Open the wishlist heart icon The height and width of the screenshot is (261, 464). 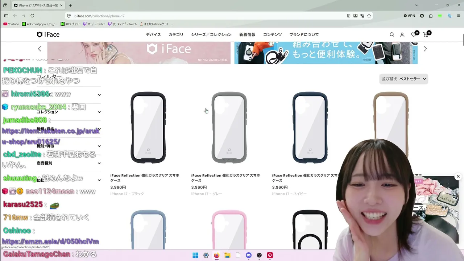pos(414,35)
